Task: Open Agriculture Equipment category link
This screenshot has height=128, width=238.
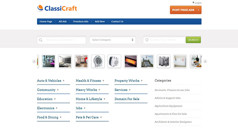Action: click(169, 106)
